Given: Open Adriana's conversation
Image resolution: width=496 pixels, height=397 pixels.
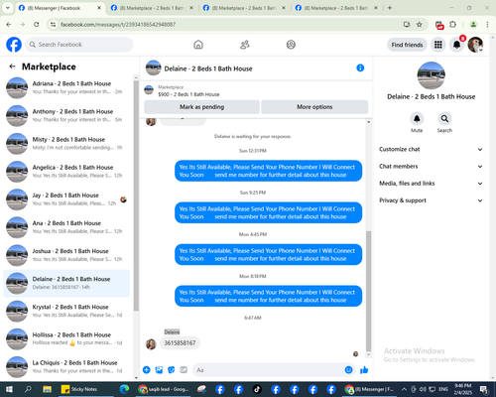Looking at the screenshot, I should point(66,87).
